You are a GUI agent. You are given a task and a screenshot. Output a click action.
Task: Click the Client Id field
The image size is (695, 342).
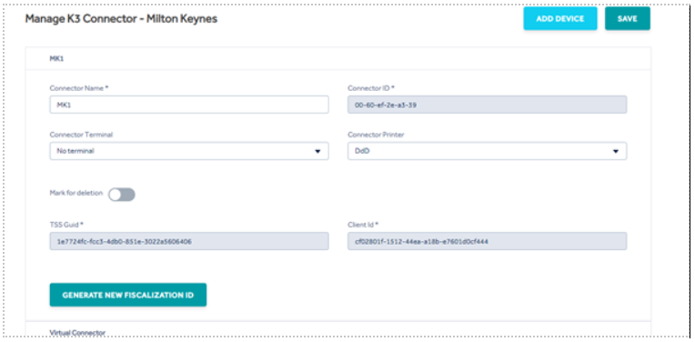pyautogui.click(x=487, y=241)
